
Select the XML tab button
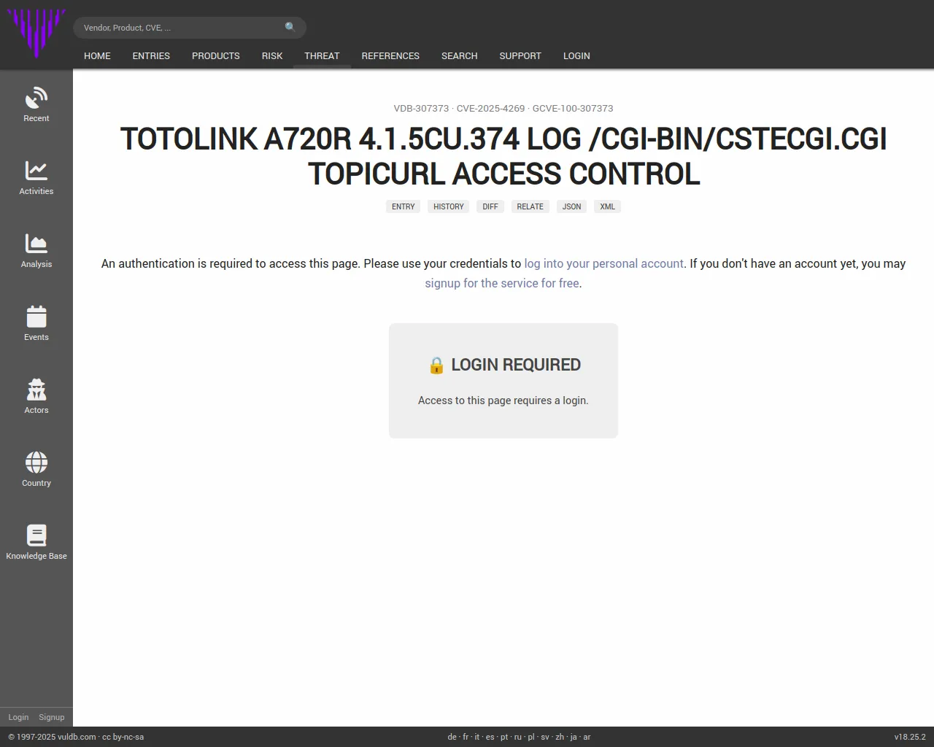(608, 206)
